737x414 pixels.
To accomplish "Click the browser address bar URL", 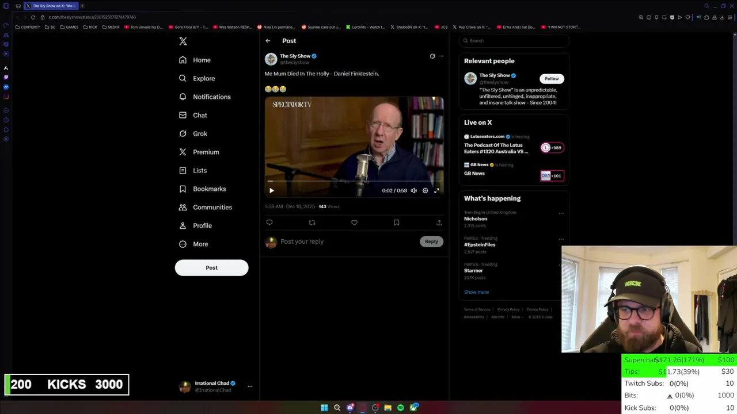I will [x=92, y=17].
